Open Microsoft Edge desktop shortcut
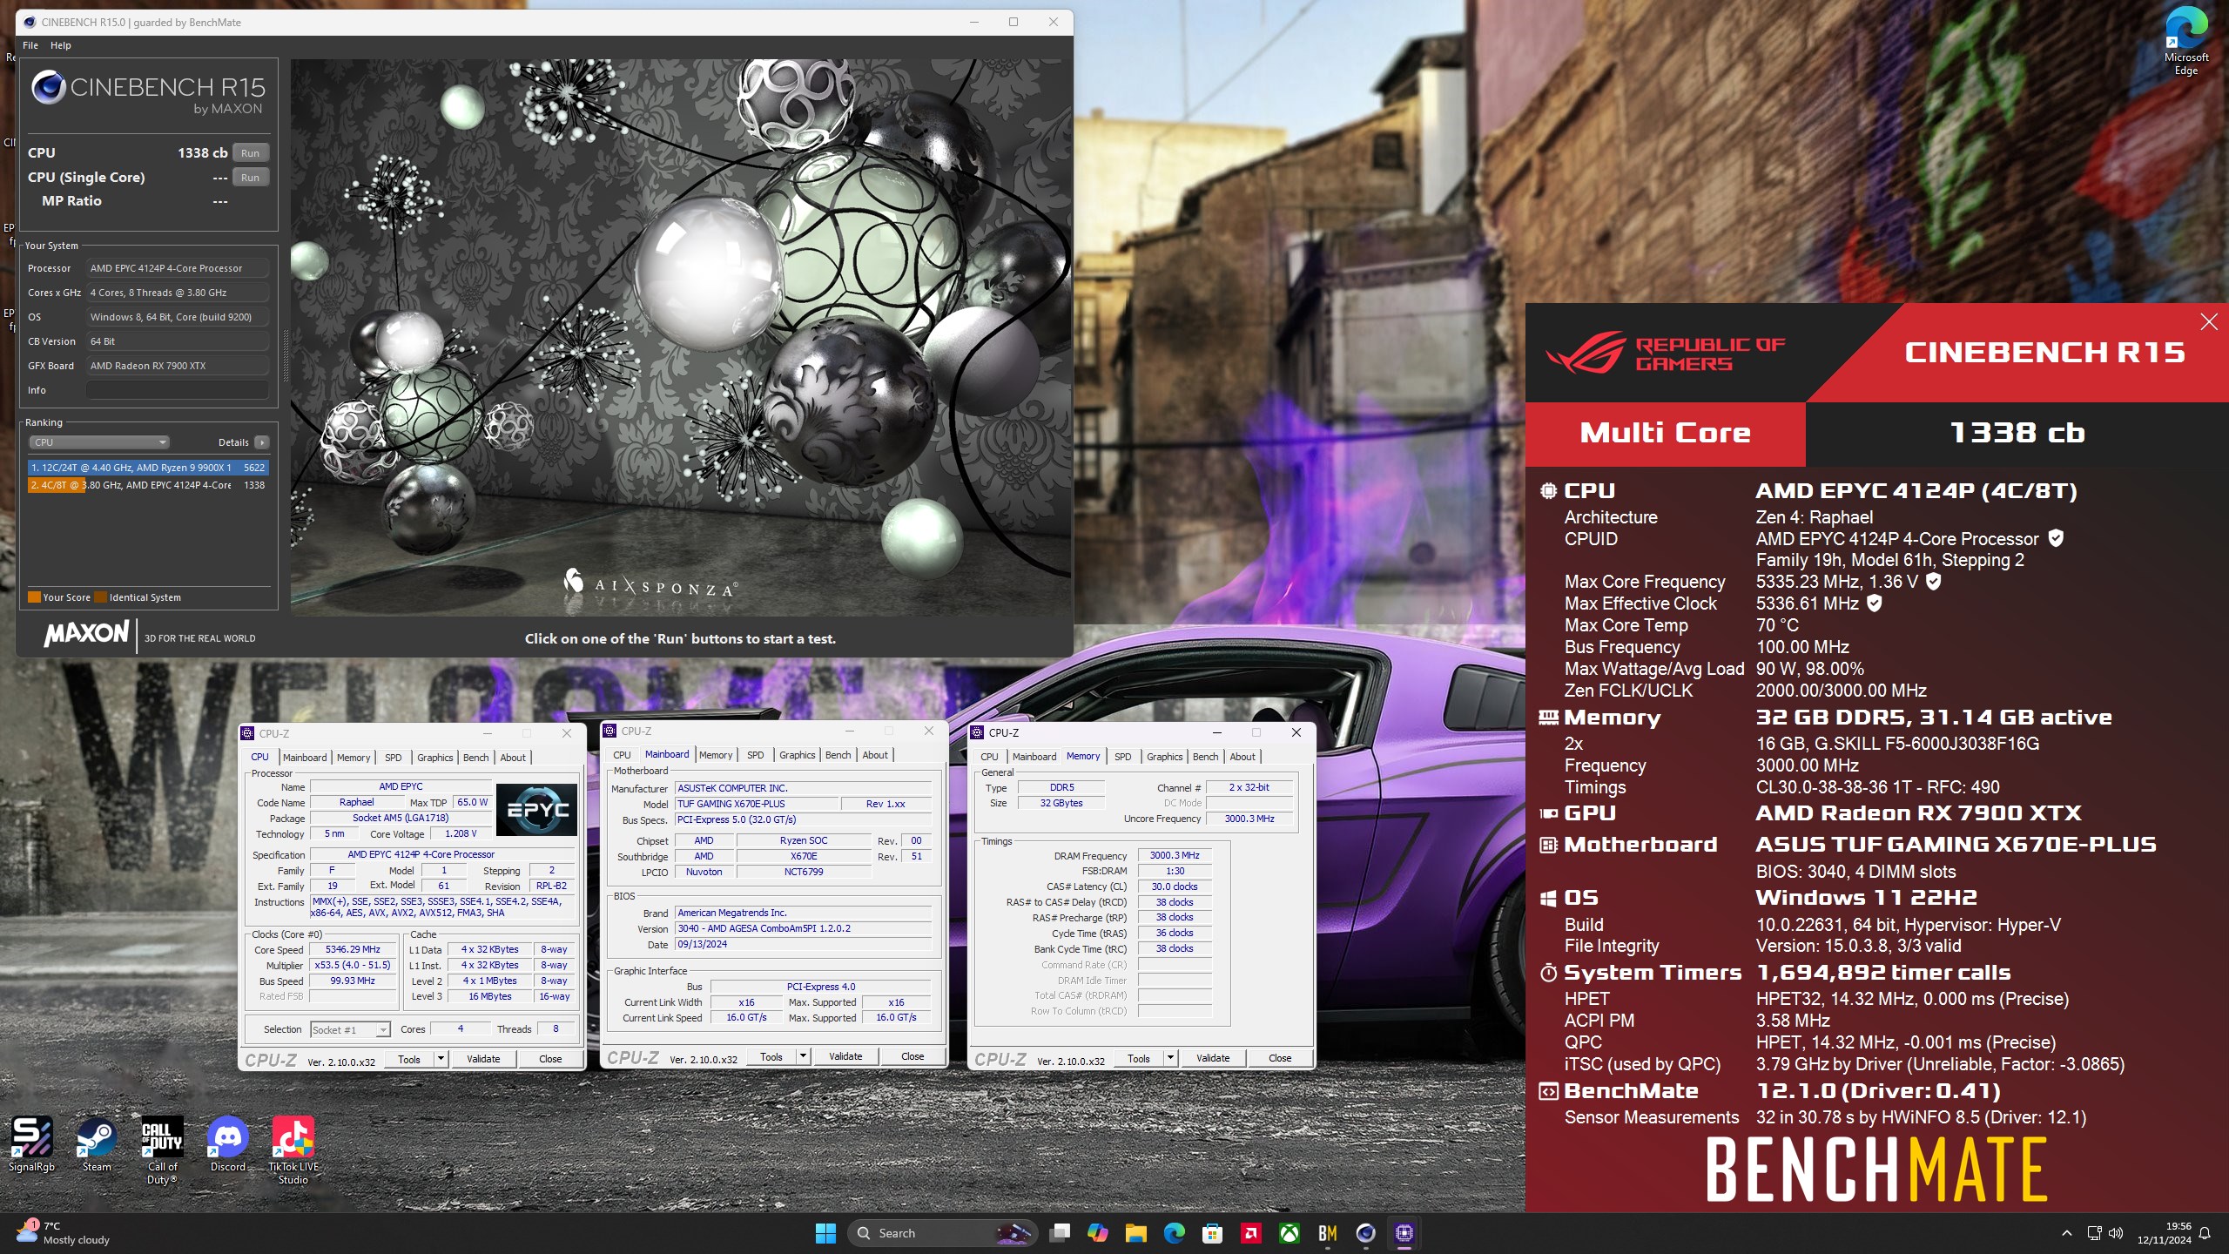The height and width of the screenshot is (1254, 2229). (x=2185, y=42)
